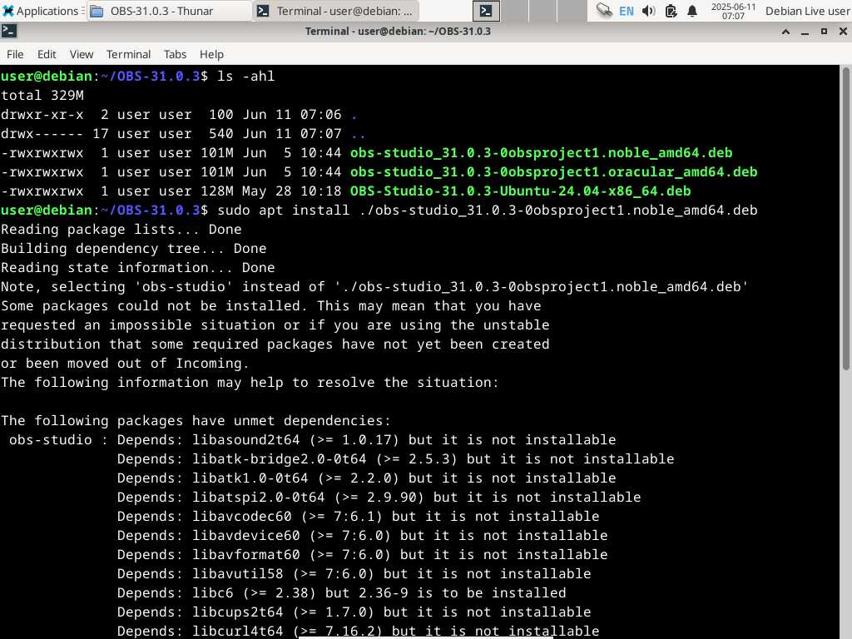Click the libatspi2.0-0t64 dependency line
852x639 pixels.
pos(379,497)
